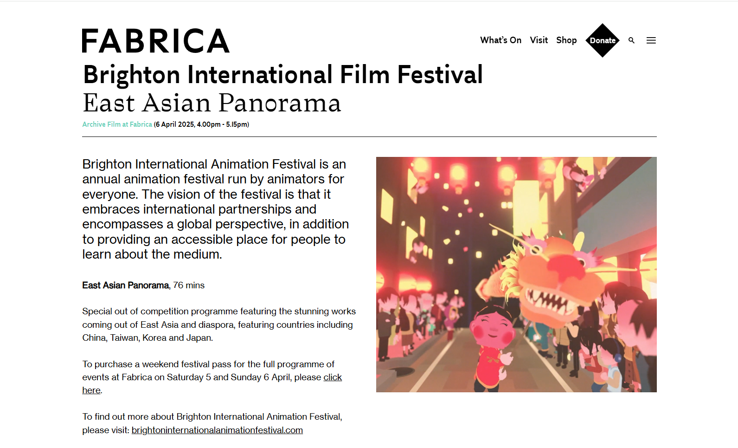Viewport: 738px width, 448px height.
Task: Click the dragon parade animation image
Action: tap(516, 274)
